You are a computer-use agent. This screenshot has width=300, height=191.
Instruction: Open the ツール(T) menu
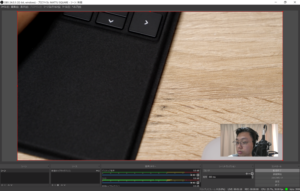click(x=66, y=7)
